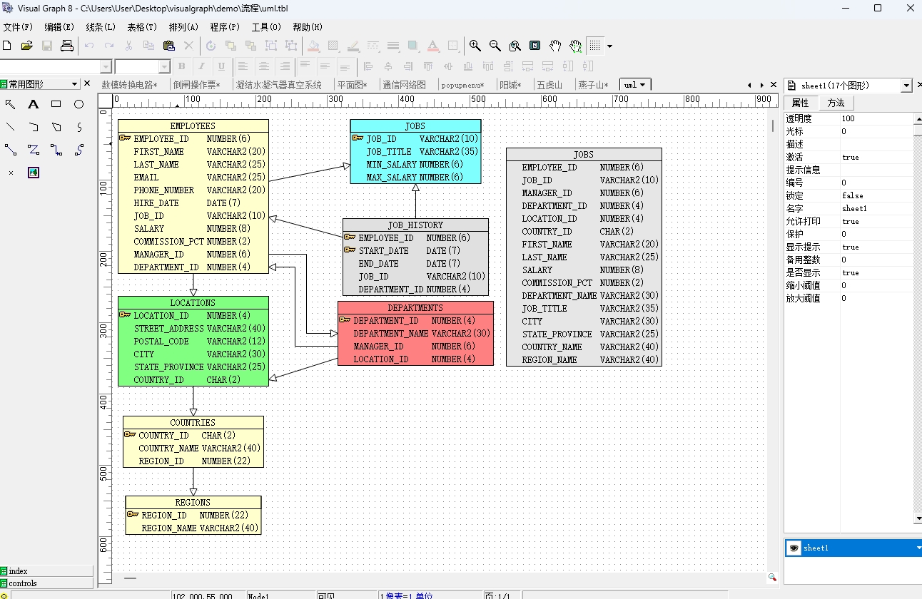Select the straight connector line tool

(x=11, y=150)
